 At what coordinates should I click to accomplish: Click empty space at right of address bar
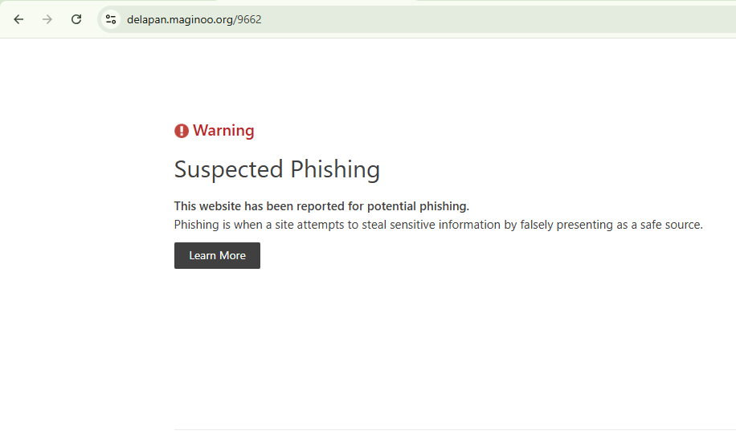point(517,20)
